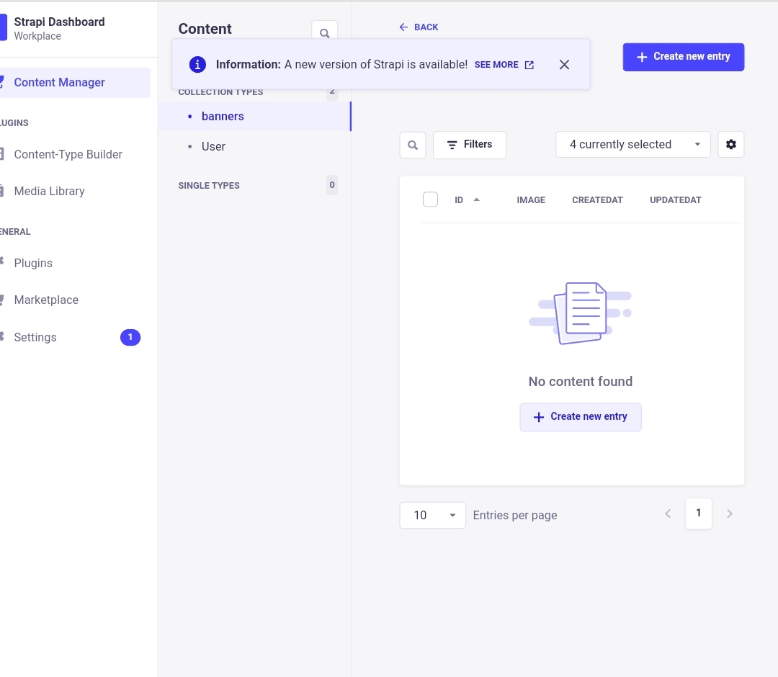This screenshot has width=778, height=677.
Task: Open the '4 currently selected' fields dropdown
Action: 632,145
